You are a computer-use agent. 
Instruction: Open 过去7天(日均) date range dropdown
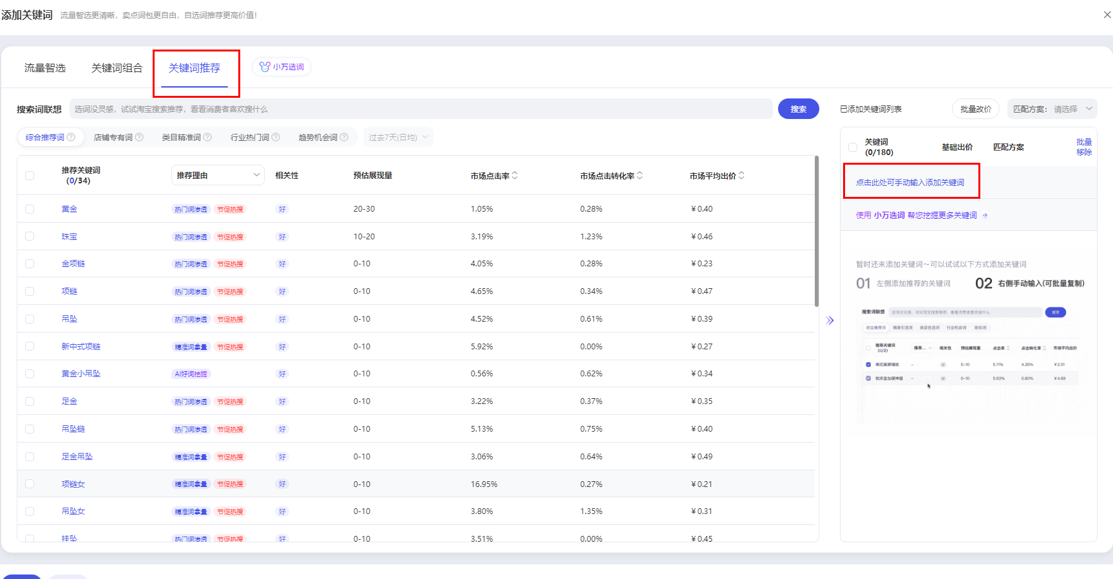tap(398, 137)
